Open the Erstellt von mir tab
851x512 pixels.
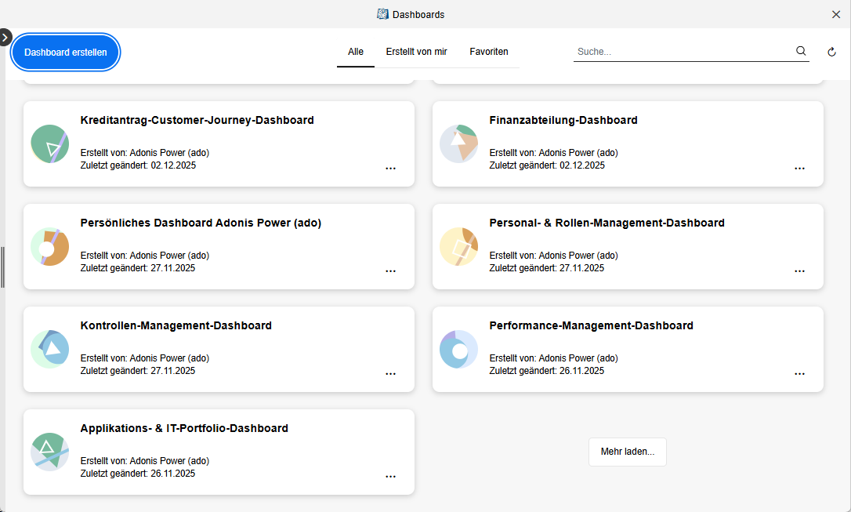click(x=416, y=52)
